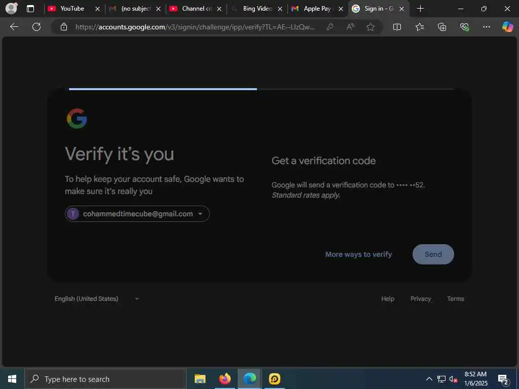Open Browser essentials heart icon
This screenshot has width=519, height=389.
point(464,27)
